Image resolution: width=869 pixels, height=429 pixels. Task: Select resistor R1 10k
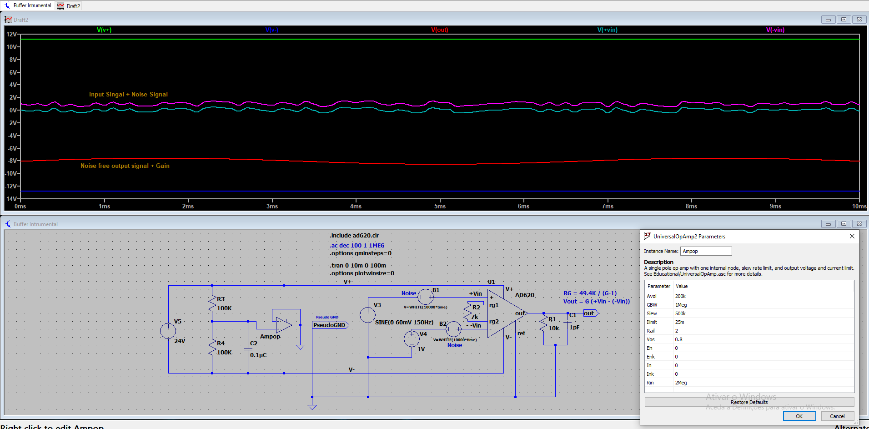(x=543, y=324)
